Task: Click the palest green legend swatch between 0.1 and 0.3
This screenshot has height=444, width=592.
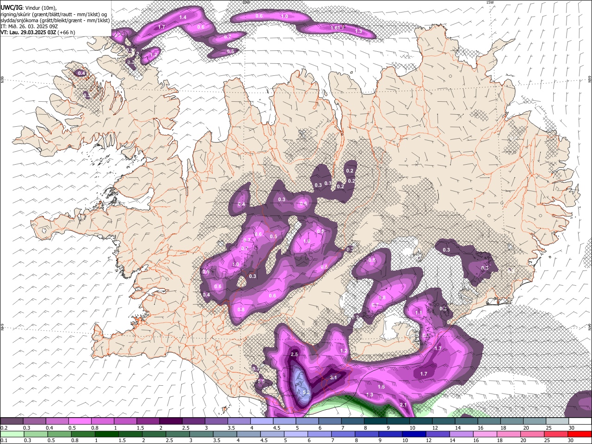Action: point(12,434)
